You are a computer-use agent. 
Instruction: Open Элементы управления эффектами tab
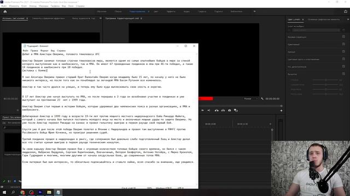[49, 19]
